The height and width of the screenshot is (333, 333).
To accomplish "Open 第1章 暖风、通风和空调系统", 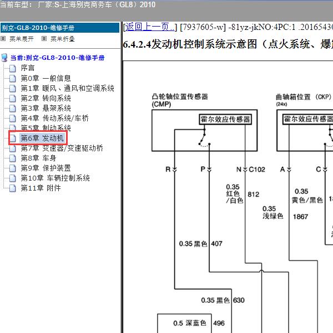I will (68, 88).
